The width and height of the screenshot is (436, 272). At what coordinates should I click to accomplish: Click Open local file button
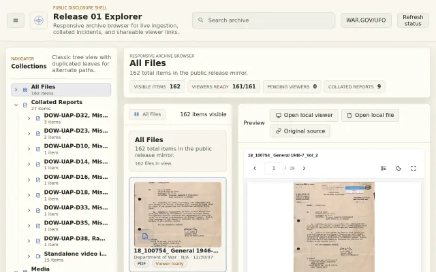tap(370, 115)
